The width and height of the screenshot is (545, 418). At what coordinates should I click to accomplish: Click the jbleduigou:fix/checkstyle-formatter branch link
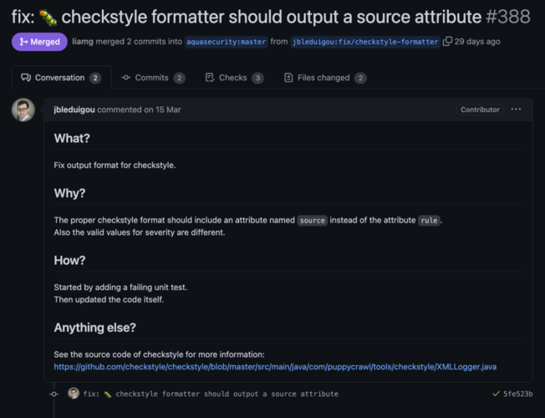[x=365, y=42]
